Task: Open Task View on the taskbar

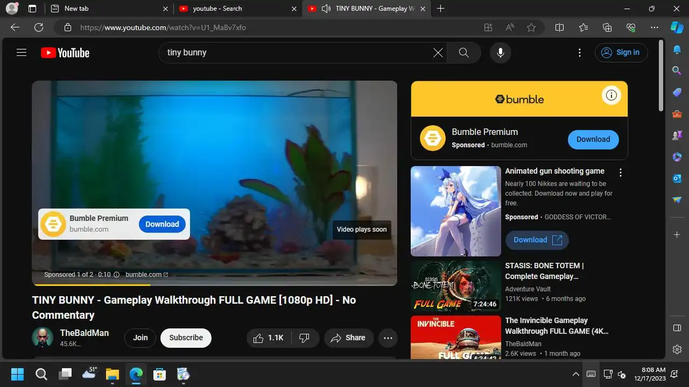Action: click(x=65, y=374)
